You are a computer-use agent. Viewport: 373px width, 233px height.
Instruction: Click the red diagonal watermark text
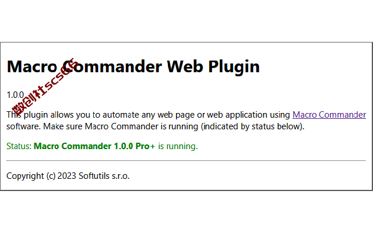(x=45, y=86)
